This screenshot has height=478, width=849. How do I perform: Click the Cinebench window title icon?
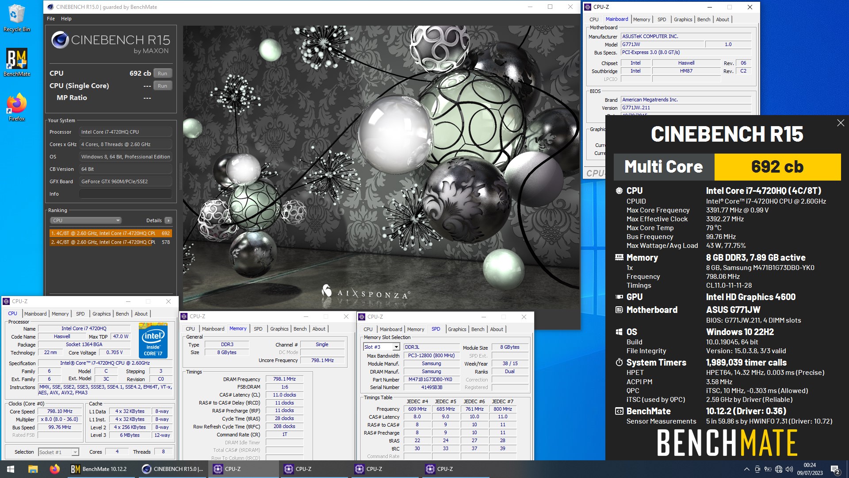pos(50,7)
